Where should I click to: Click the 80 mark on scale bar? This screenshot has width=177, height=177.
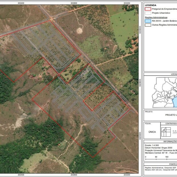pos(156,157)
